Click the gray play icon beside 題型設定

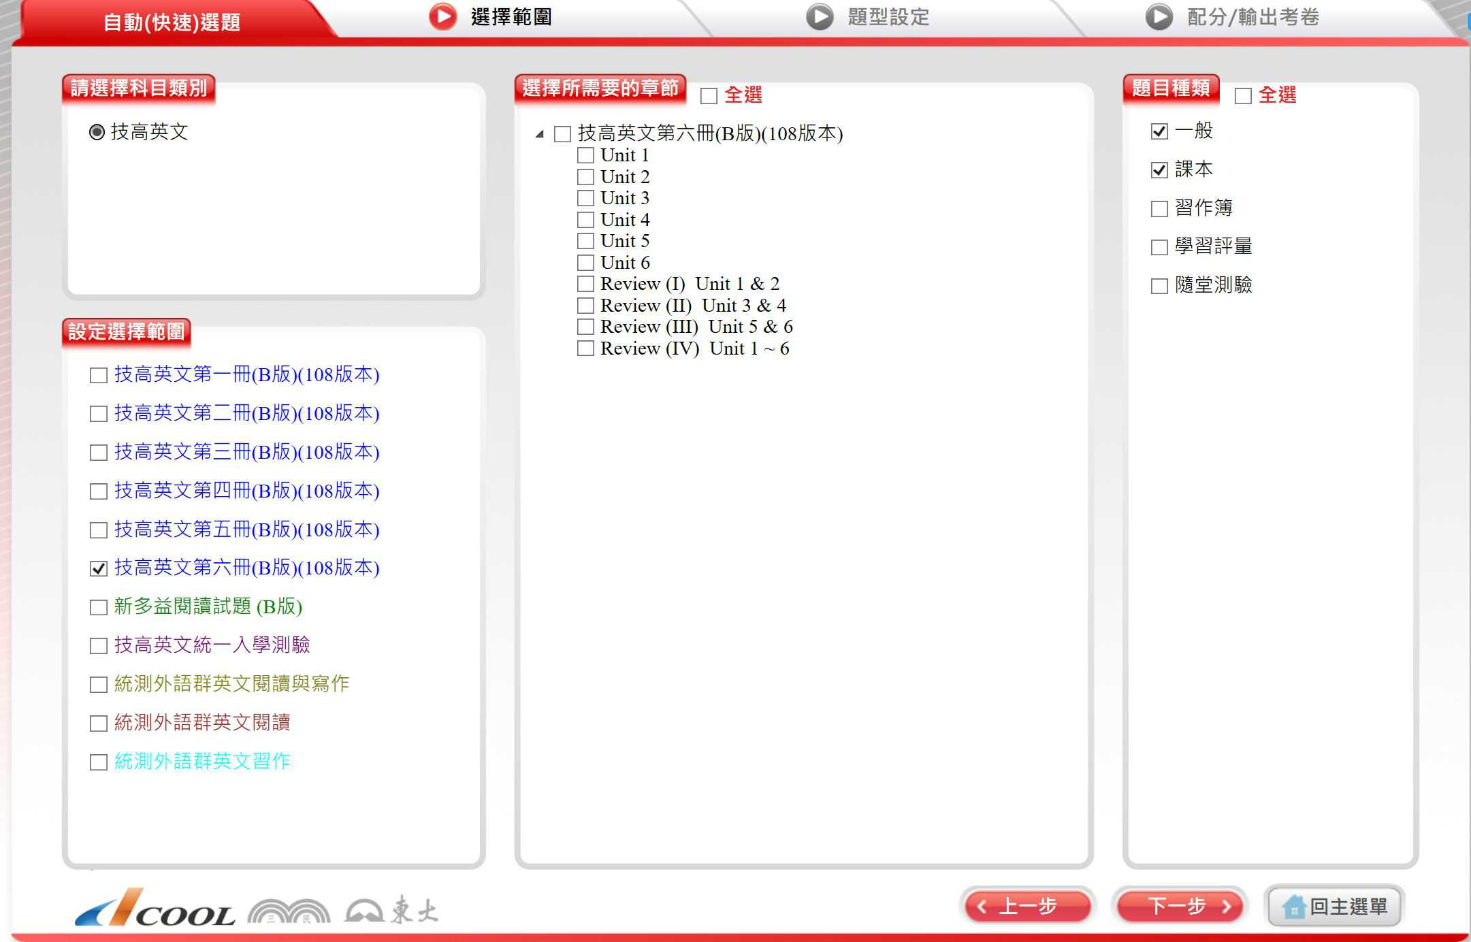[x=820, y=17]
